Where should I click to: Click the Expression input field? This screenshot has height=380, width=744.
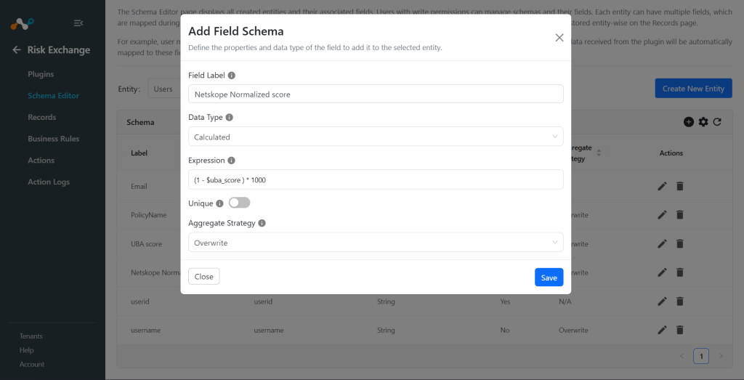(x=376, y=179)
